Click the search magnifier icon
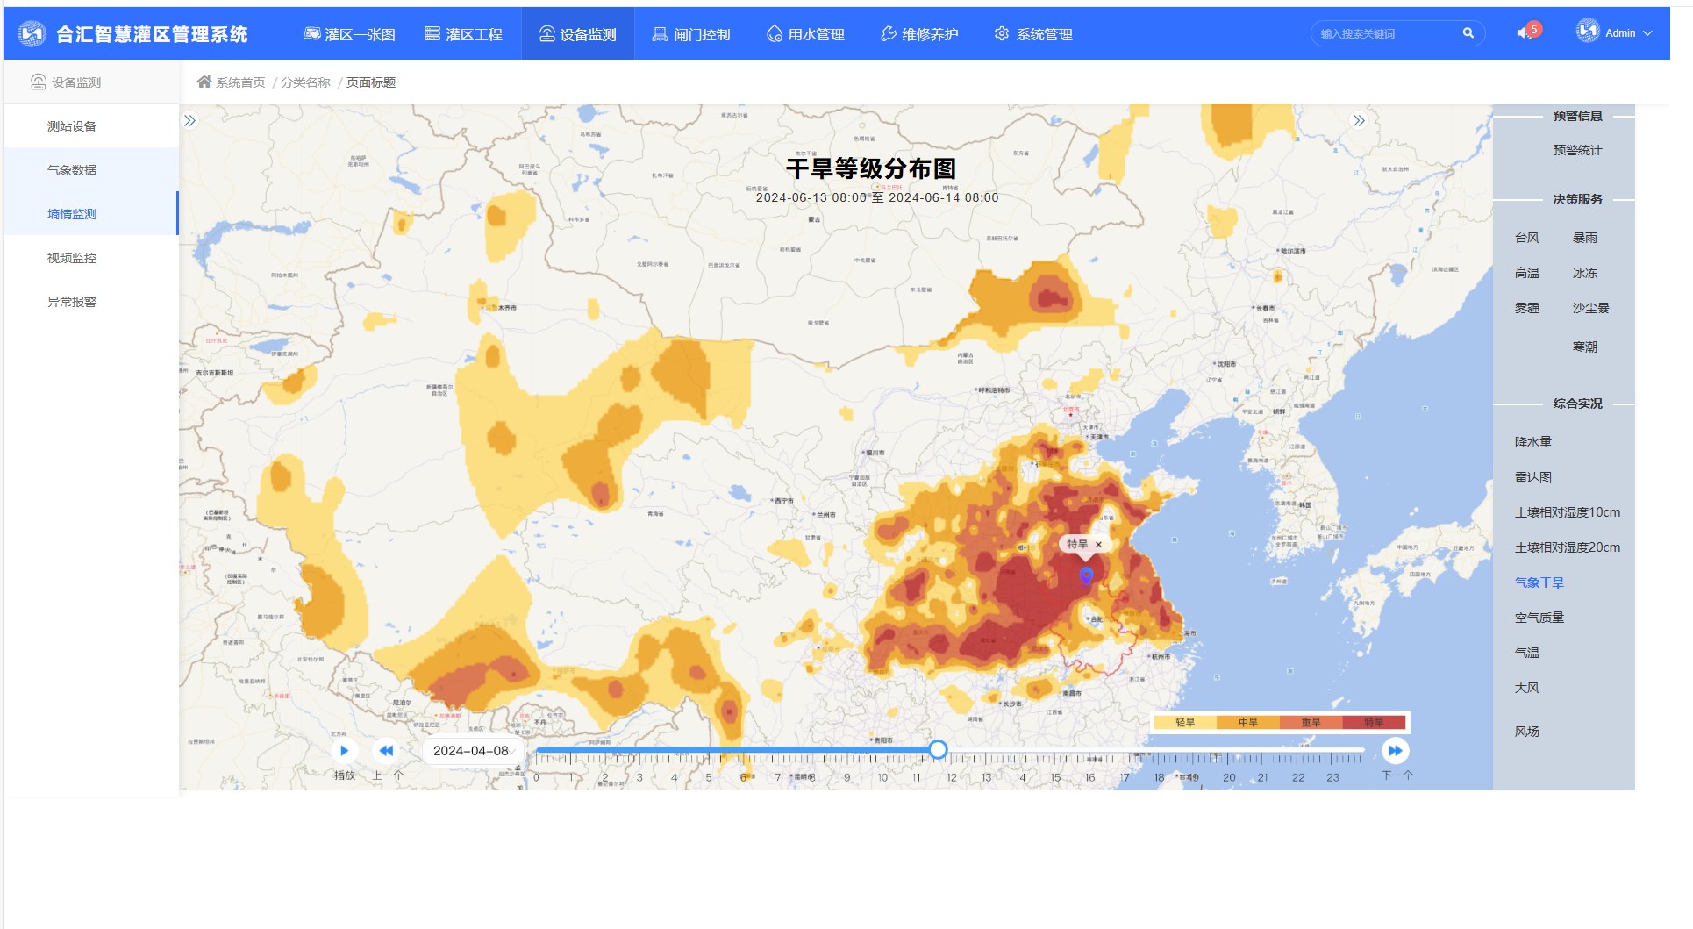The image size is (1693, 929). (x=1468, y=33)
